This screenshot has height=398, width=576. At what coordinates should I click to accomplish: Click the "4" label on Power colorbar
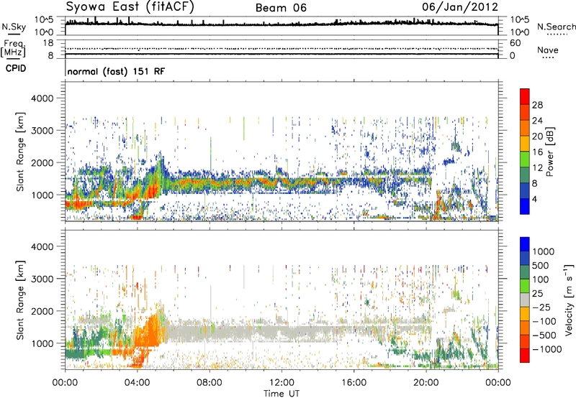coord(534,200)
